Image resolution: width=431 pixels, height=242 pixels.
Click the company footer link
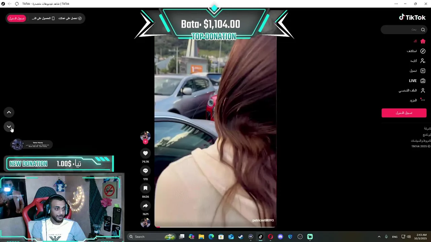click(x=427, y=129)
